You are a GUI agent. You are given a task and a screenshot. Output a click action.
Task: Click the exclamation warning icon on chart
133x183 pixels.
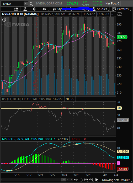coord(4,20)
